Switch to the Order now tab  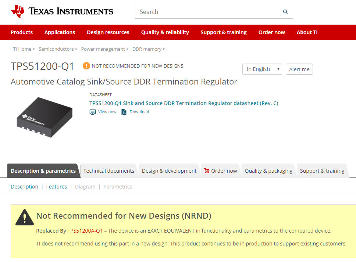[220, 171]
